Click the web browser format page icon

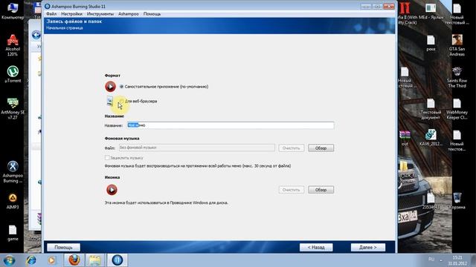[x=110, y=101]
